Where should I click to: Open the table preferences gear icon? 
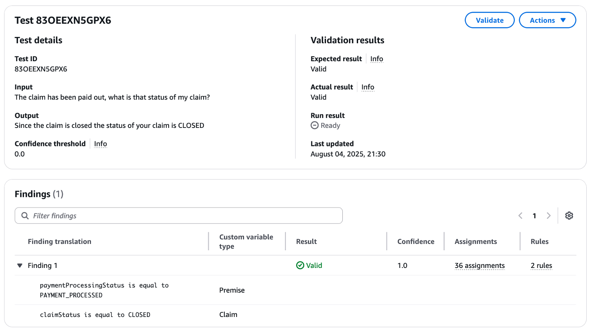[x=569, y=215]
